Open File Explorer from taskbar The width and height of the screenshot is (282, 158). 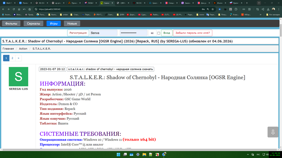point(144,154)
